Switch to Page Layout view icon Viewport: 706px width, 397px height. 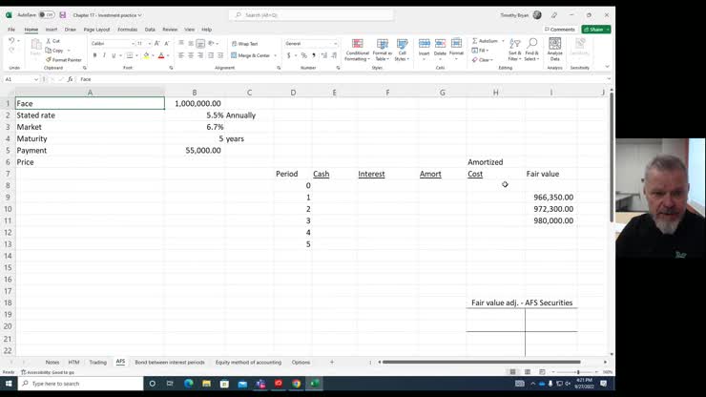point(528,372)
